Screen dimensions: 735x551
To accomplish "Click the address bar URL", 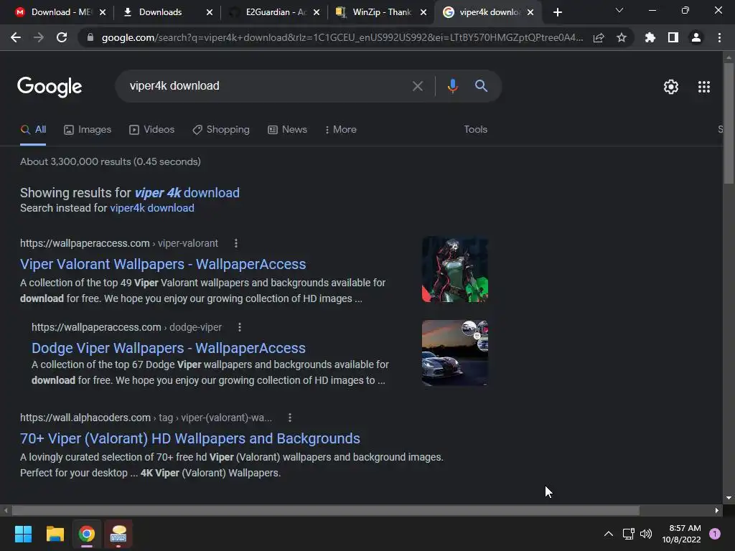I will [x=342, y=37].
